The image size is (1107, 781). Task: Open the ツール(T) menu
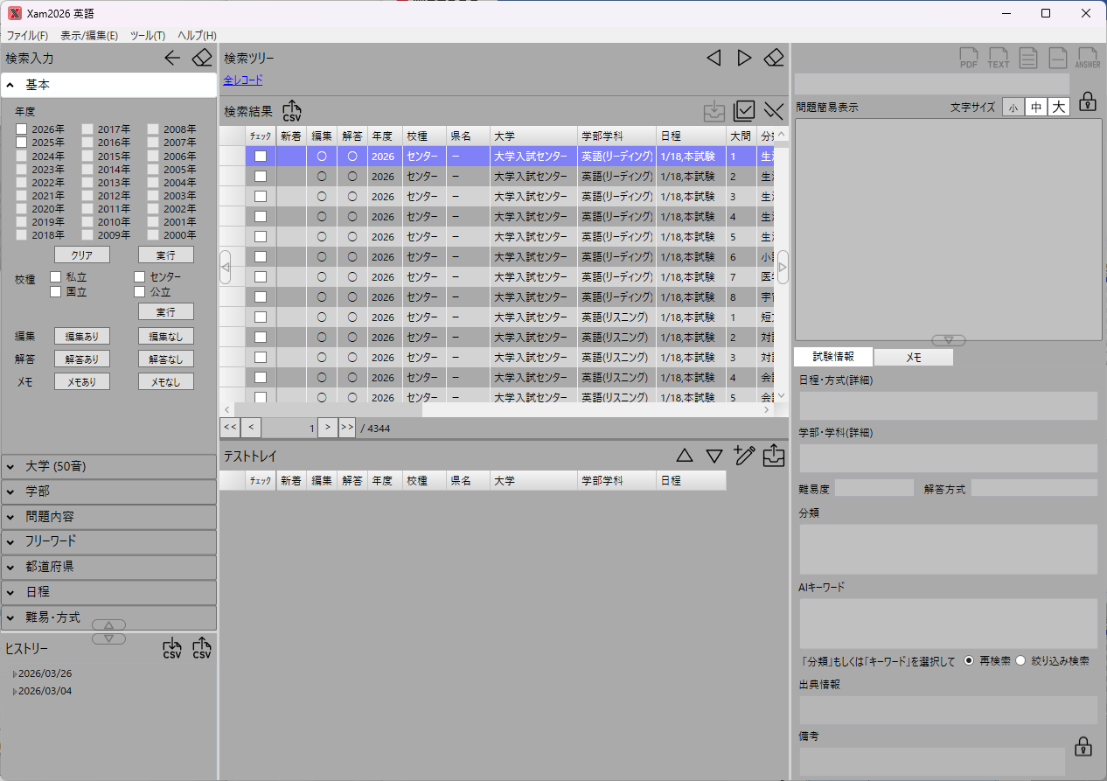(x=148, y=36)
